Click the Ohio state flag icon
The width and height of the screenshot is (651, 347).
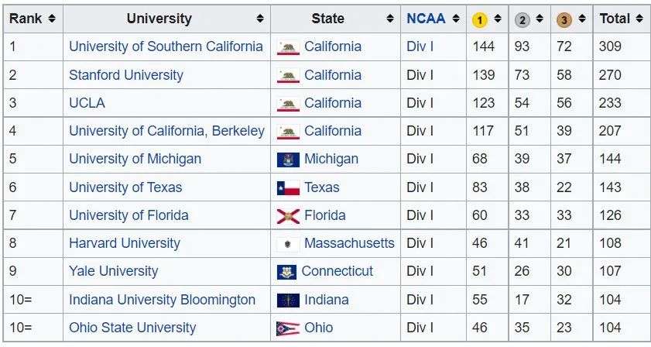point(288,328)
